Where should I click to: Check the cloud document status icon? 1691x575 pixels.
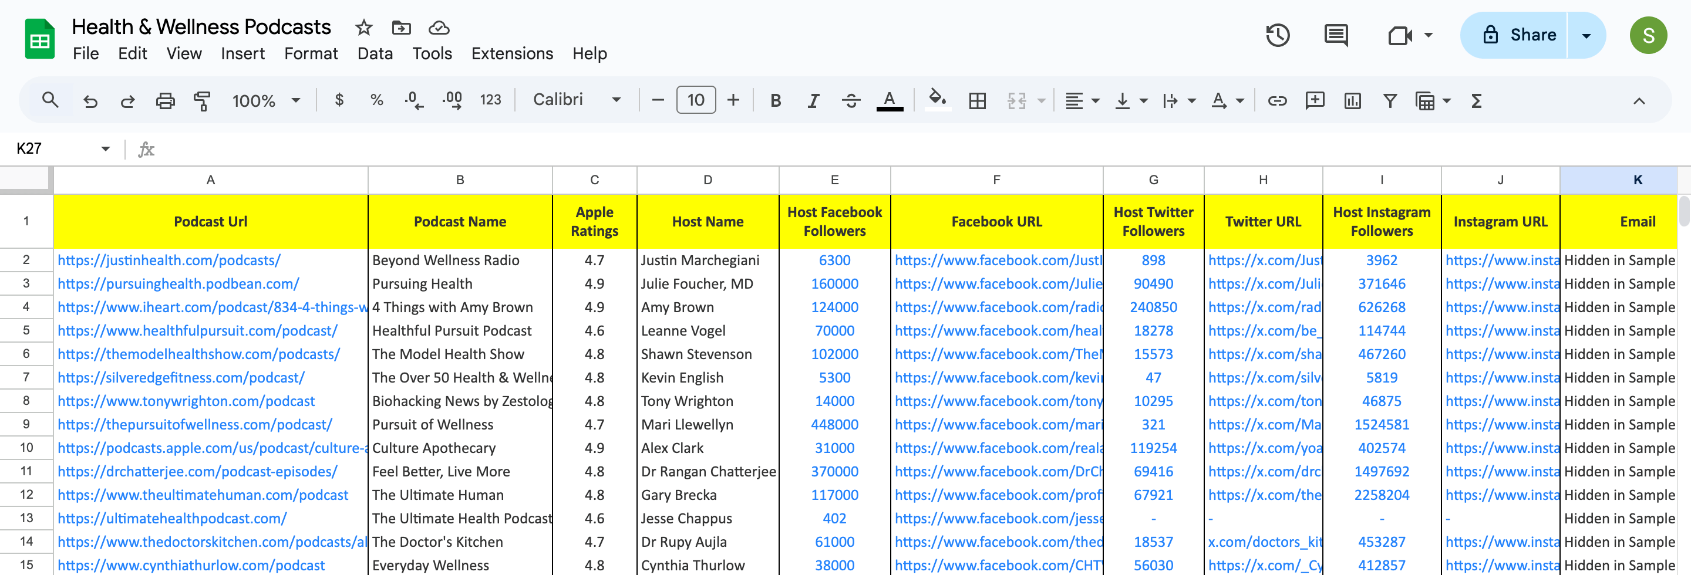[x=439, y=28]
